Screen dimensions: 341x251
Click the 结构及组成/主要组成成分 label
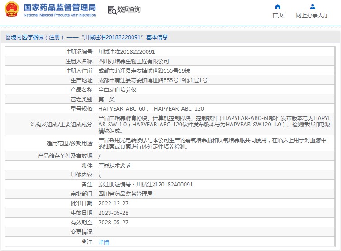pyautogui.click(x=62, y=125)
